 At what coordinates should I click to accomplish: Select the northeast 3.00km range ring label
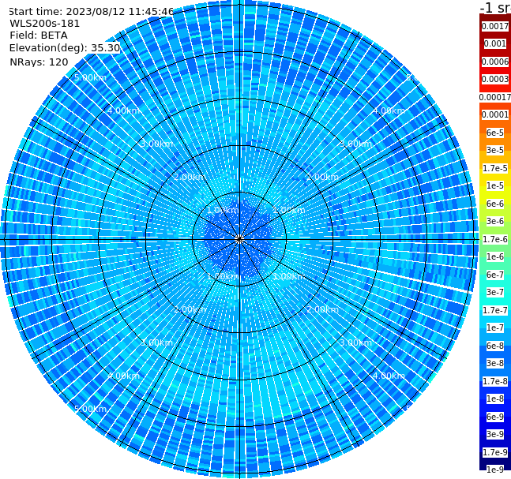point(355,144)
